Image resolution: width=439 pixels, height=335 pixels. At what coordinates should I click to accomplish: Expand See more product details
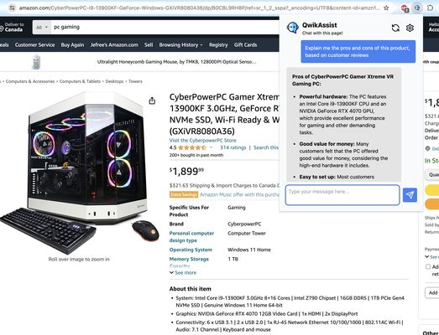coord(183,273)
